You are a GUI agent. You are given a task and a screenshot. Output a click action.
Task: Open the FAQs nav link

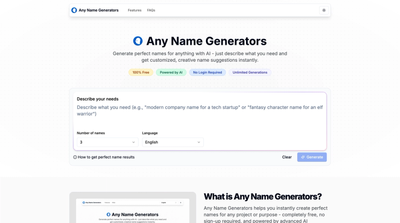[151, 10]
